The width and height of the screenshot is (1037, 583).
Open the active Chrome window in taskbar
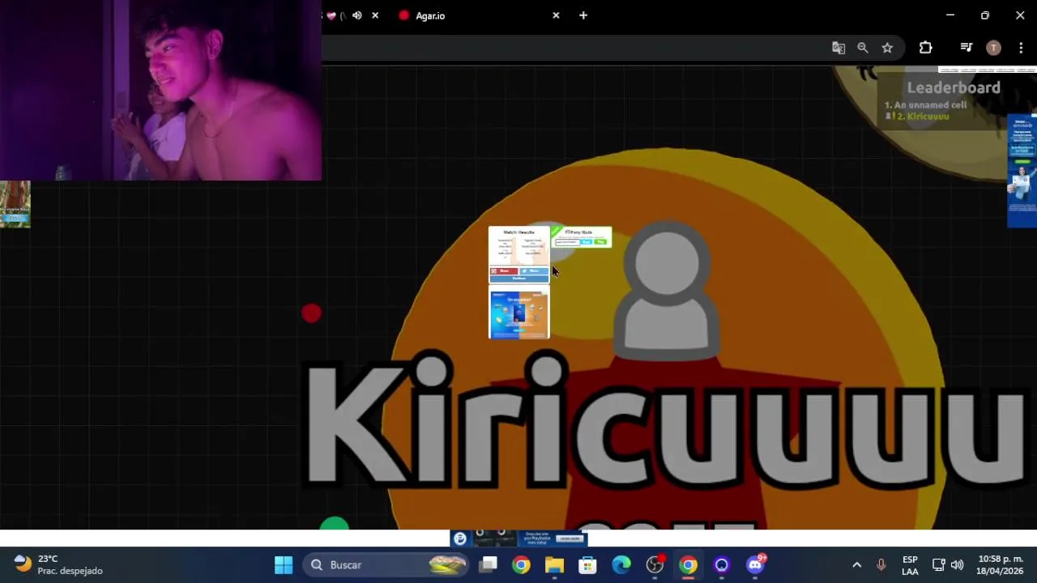pyautogui.click(x=688, y=565)
